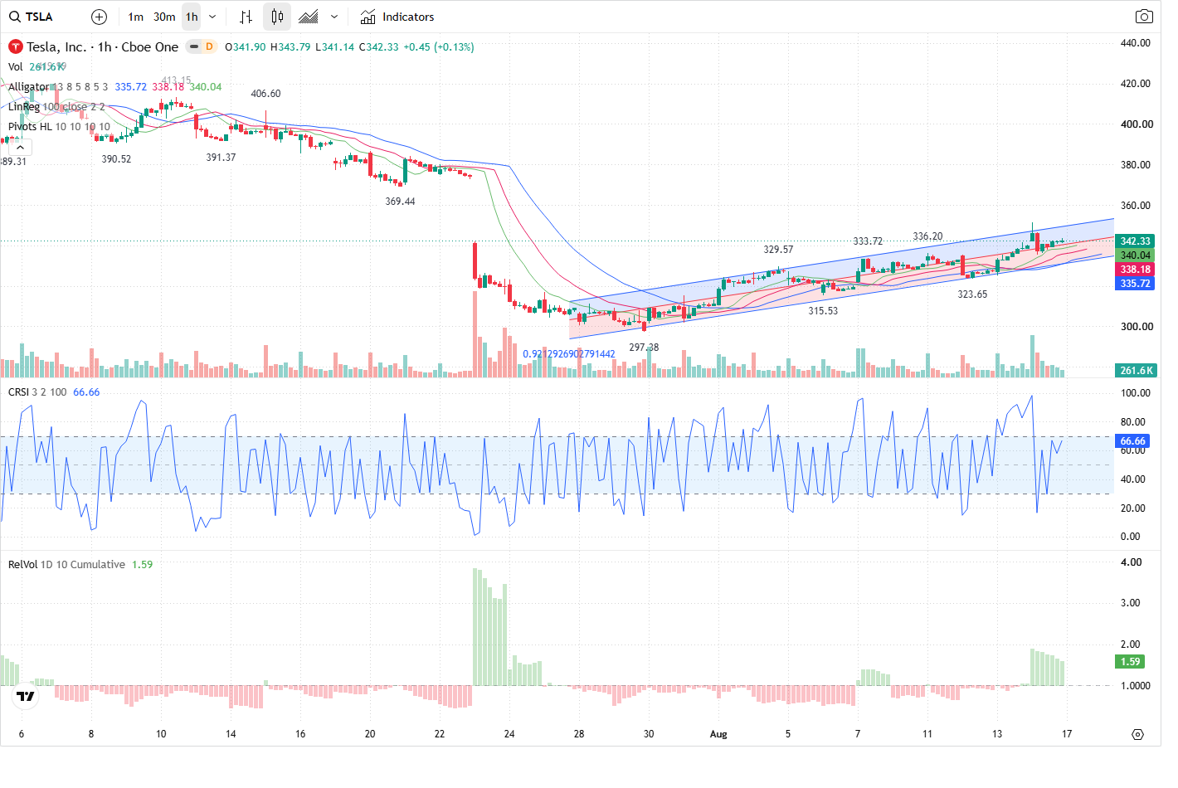Click the LinReg correlation value 0.92 text
The height and width of the screenshot is (788, 1178).
click(569, 354)
